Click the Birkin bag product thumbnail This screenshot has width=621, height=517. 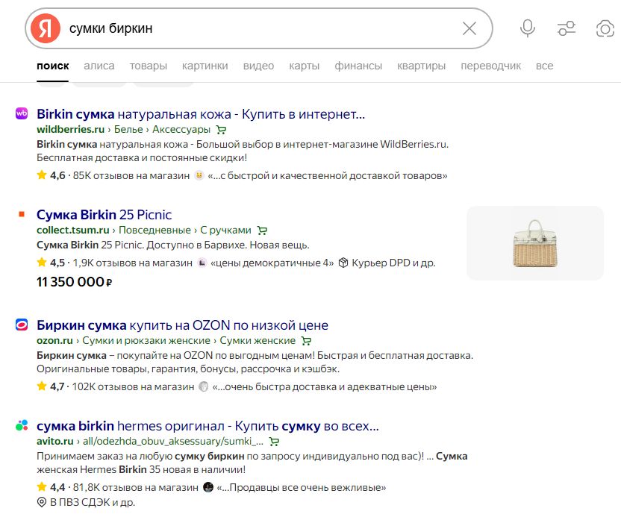click(534, 243)
